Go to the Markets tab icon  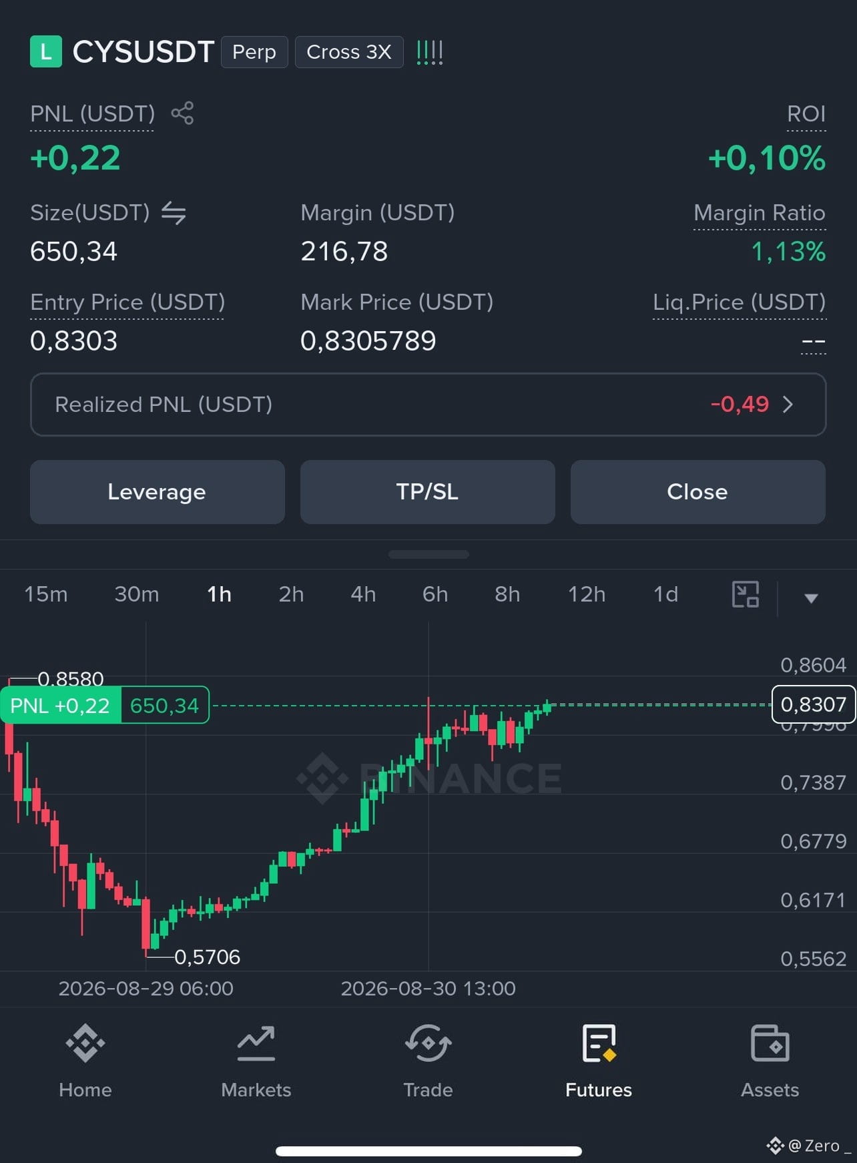click(256, 1043)
